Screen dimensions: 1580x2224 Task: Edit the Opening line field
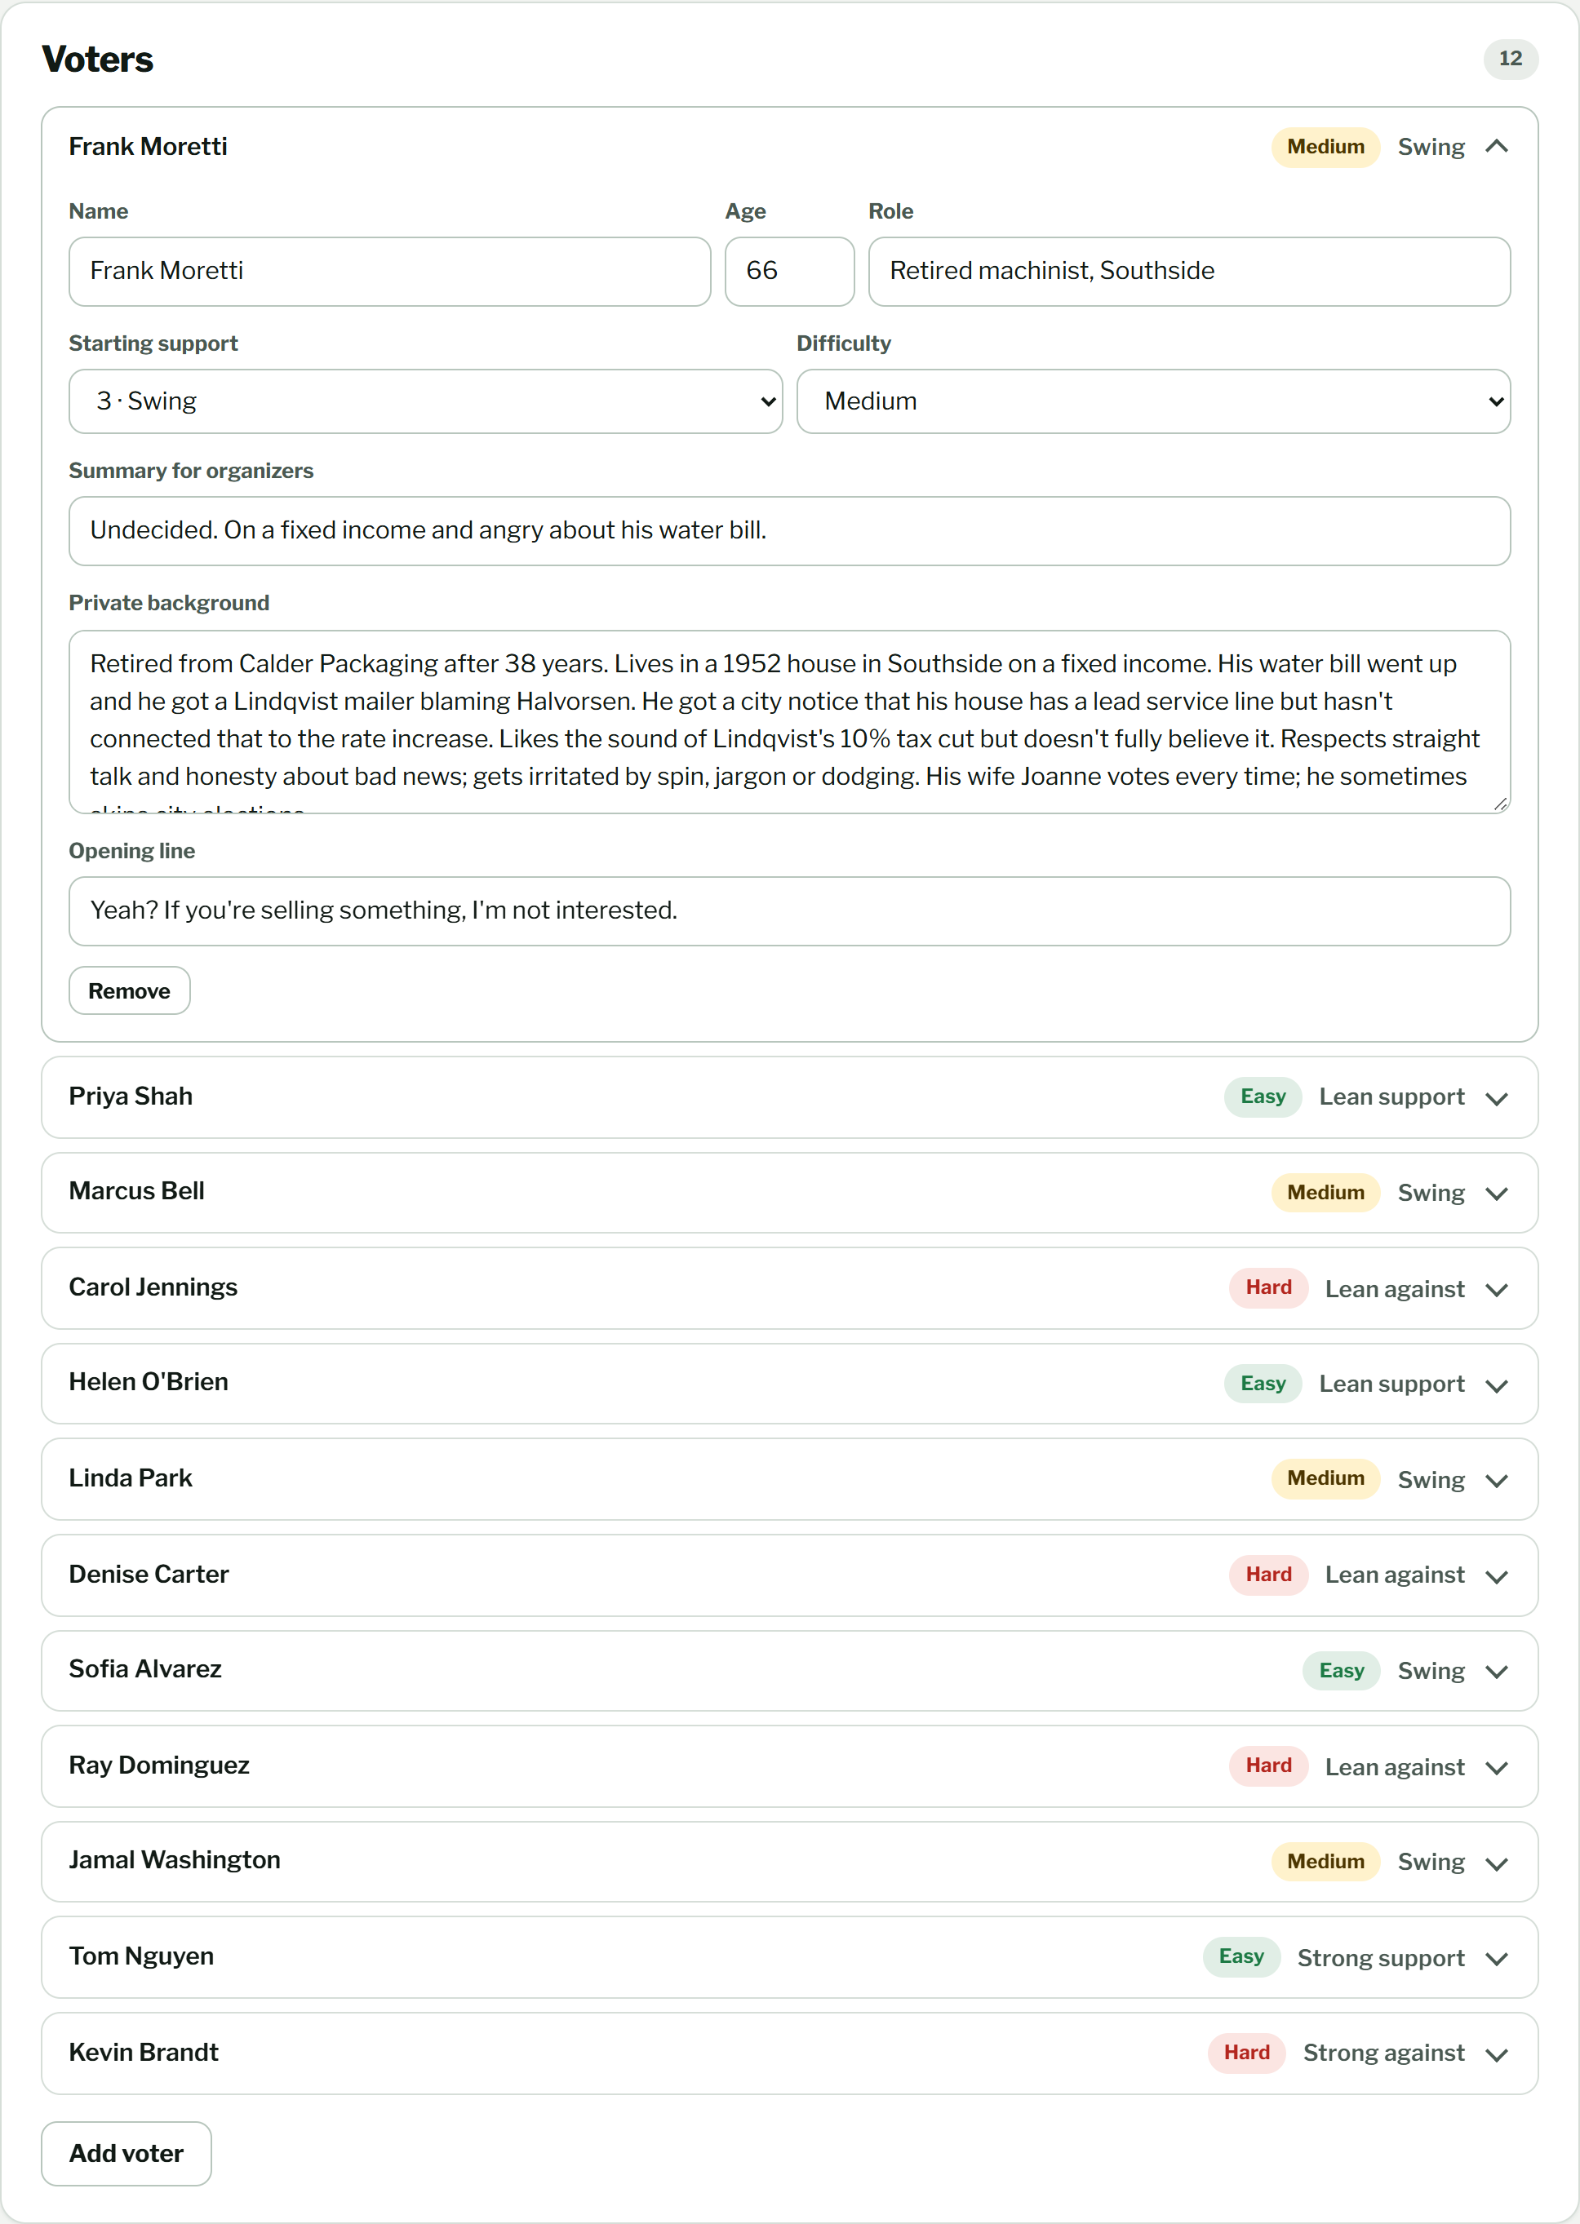click(x=789, y=911)
